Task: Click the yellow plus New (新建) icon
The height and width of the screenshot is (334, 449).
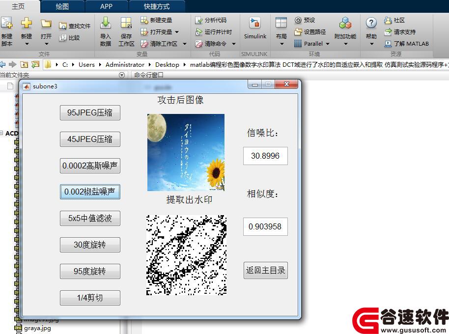Action: (27, 23)
